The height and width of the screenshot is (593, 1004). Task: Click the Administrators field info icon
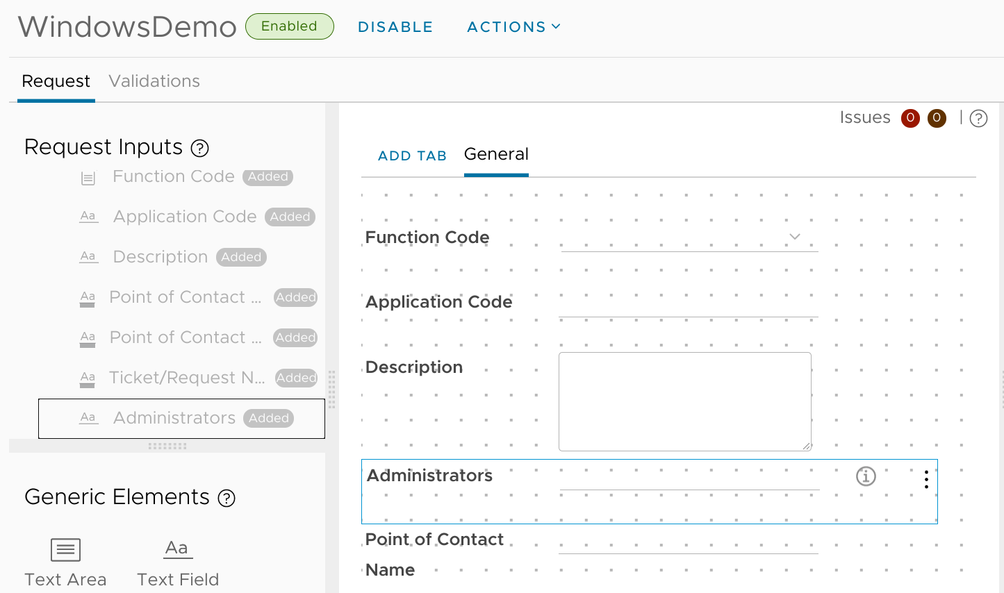(866, 476)
